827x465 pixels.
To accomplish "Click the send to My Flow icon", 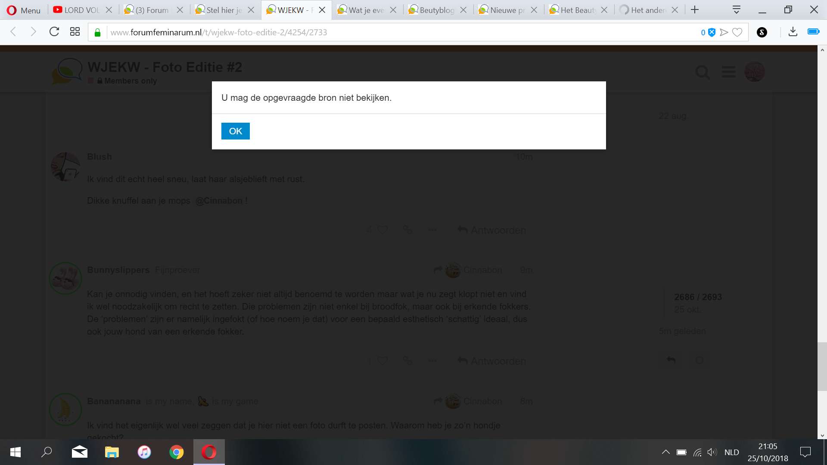I will 724,32.
